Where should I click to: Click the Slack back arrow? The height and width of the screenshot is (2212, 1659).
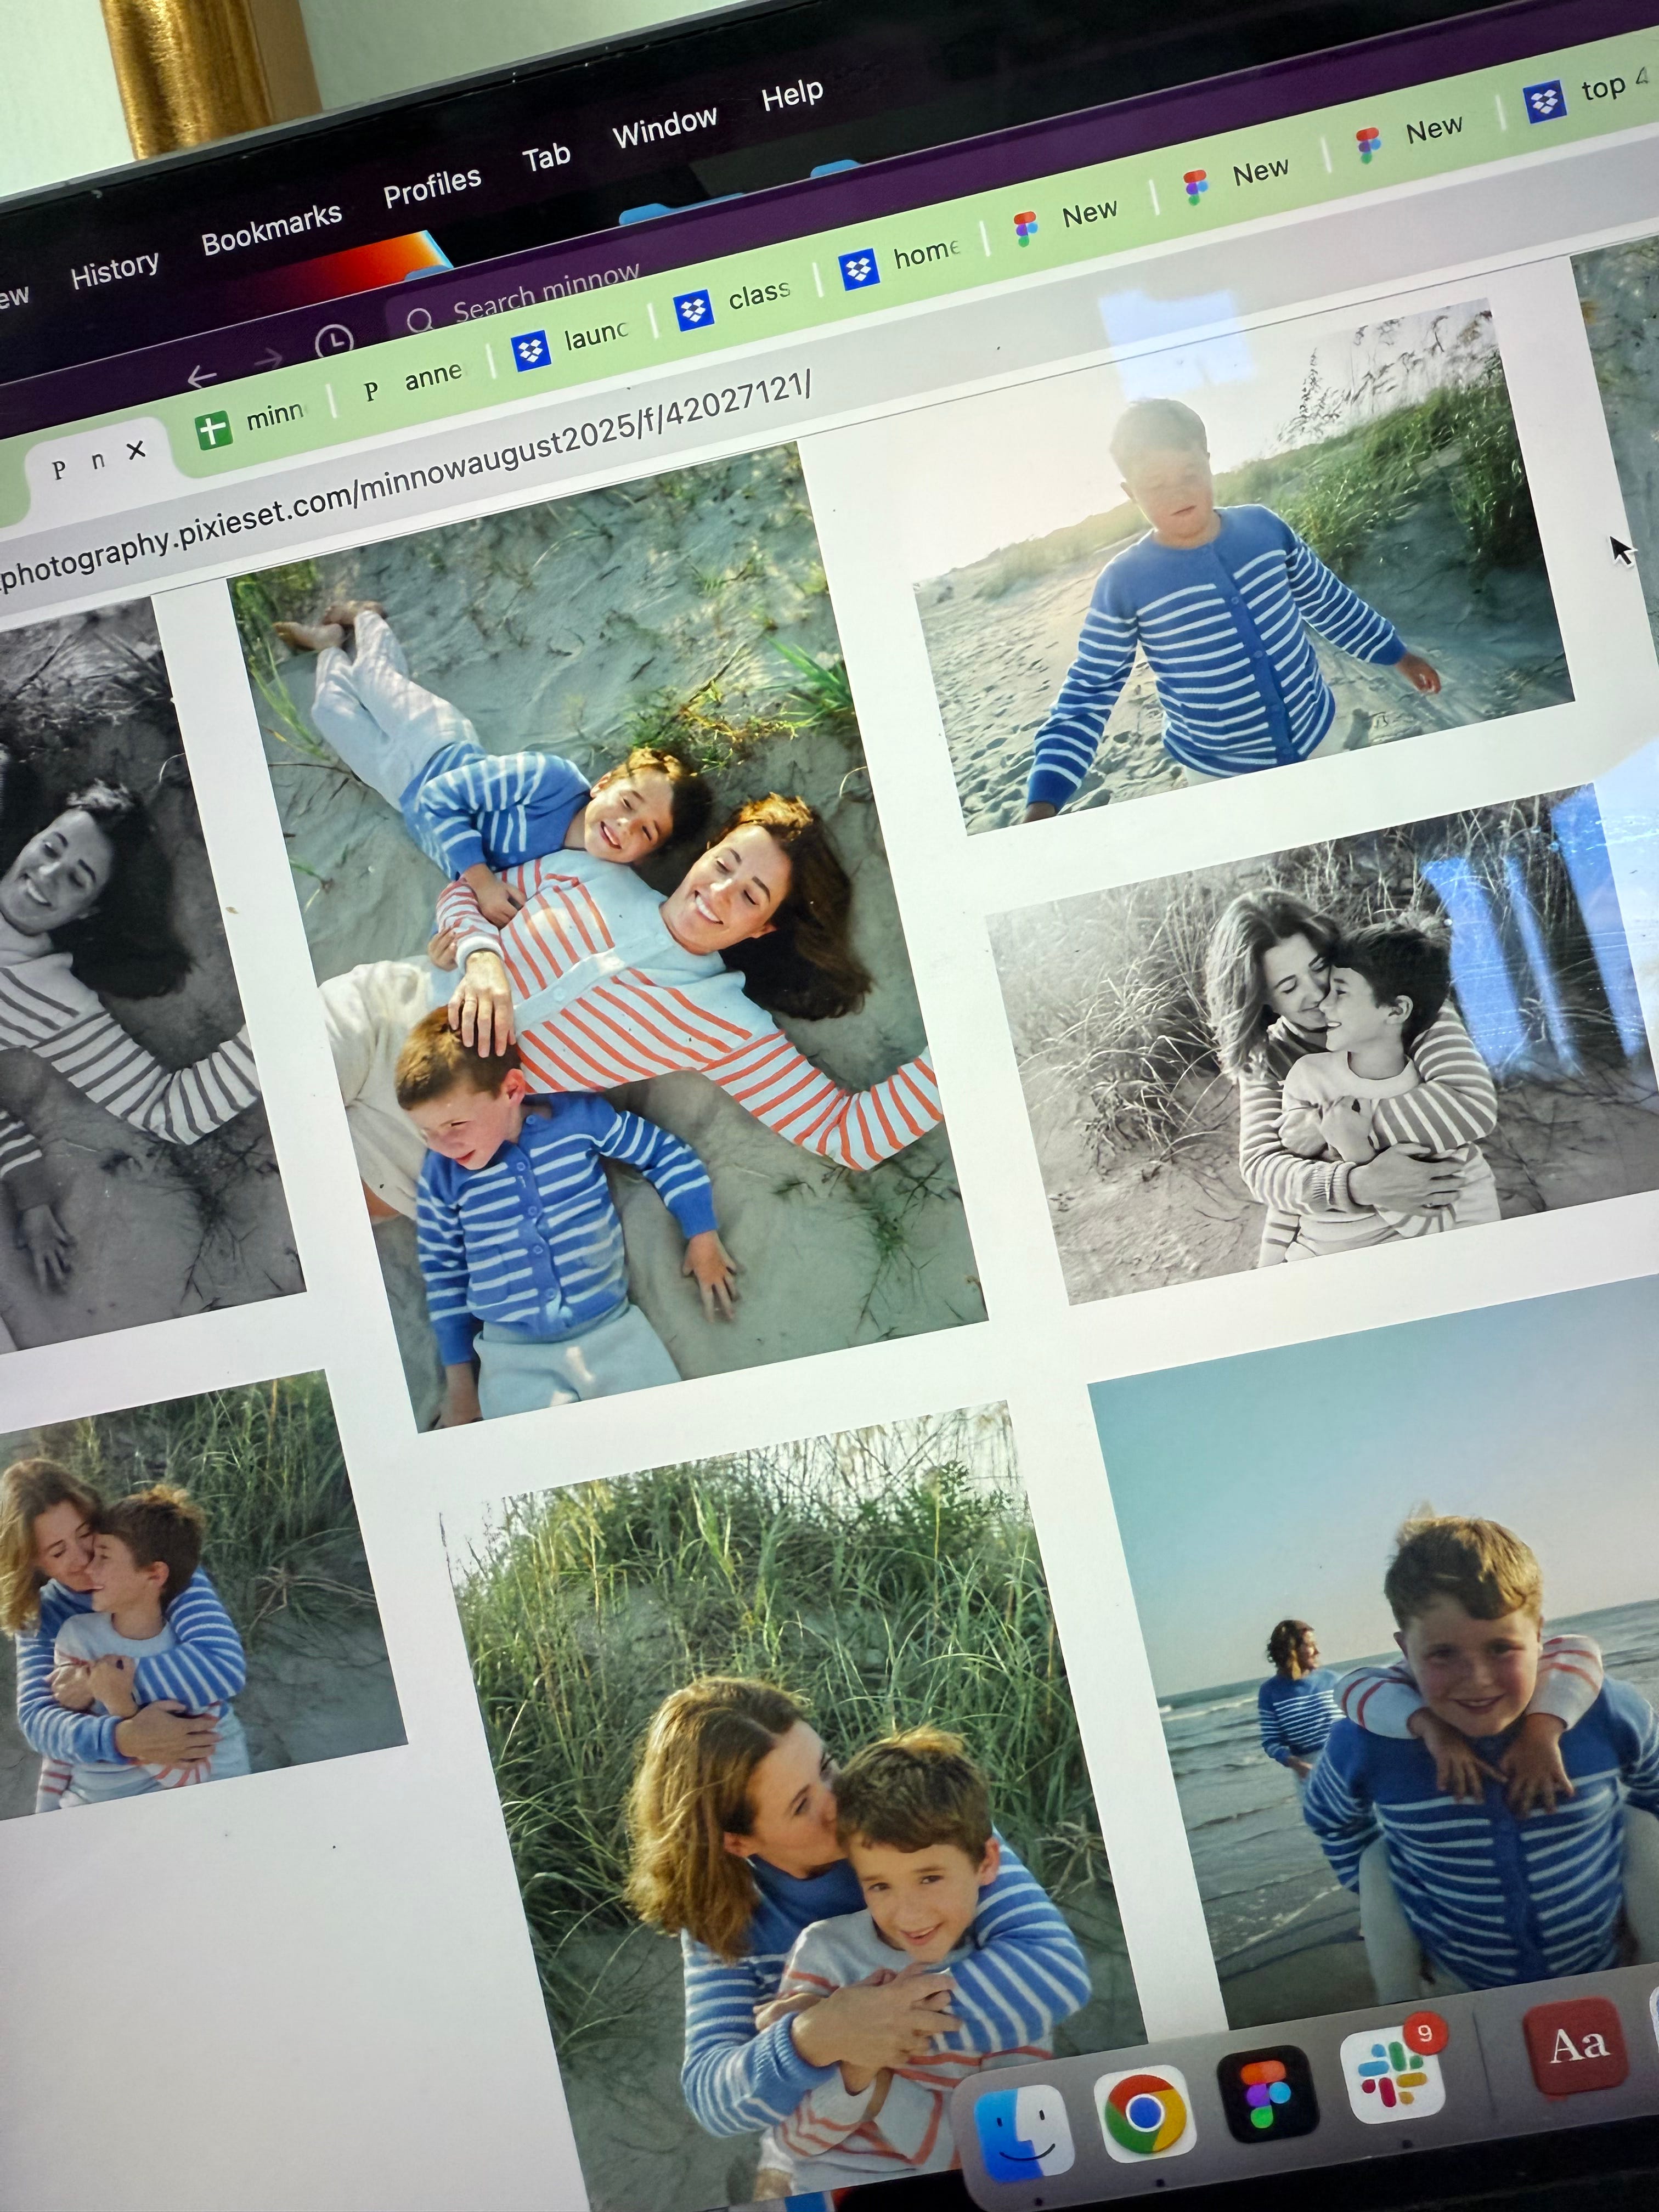pyautogui.click(x=201, y=377)
